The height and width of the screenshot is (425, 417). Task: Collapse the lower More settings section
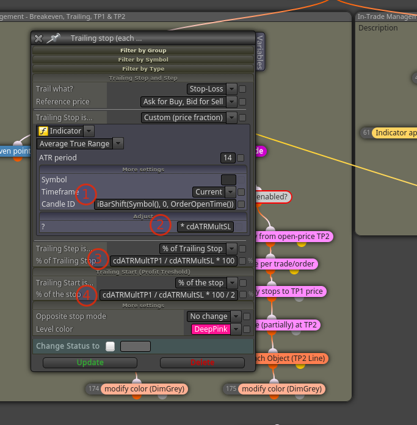(143, 305)
